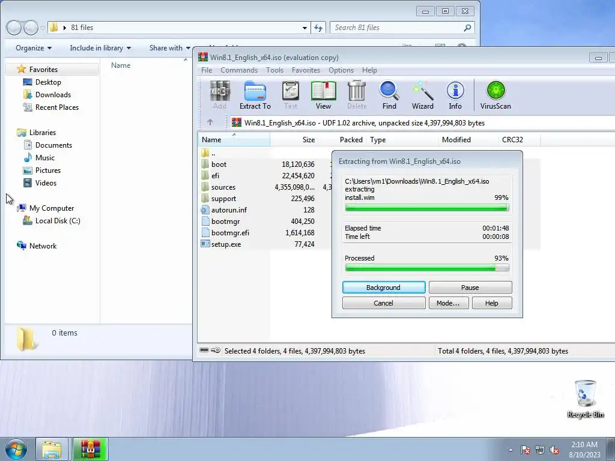Click the key icon in WinRAR status bar
The width and height of the screenshot is (615, 461).
[216, 350]
